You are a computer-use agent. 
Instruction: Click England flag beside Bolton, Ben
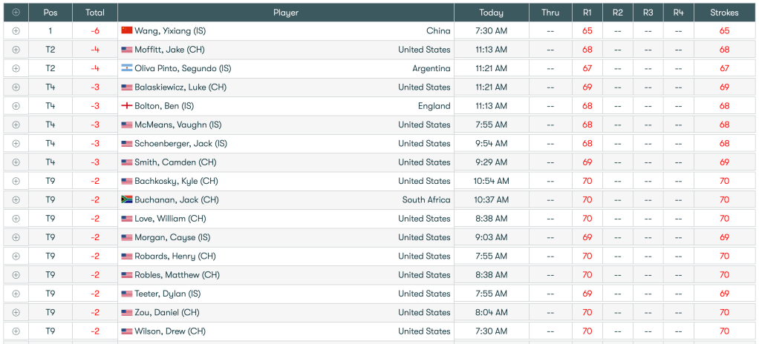click(x=126, y=106)
